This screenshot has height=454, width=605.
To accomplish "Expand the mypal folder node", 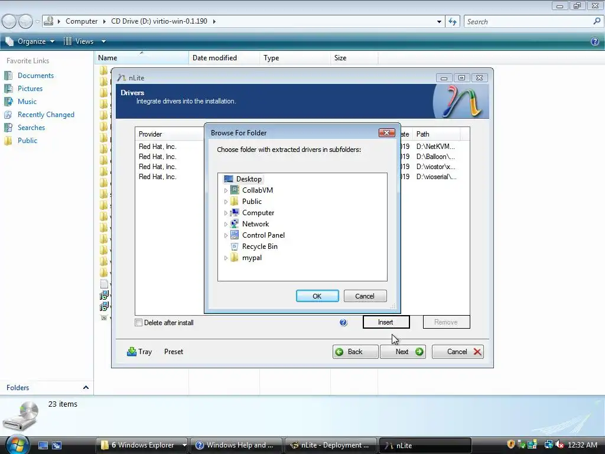I will click(226, 258).
